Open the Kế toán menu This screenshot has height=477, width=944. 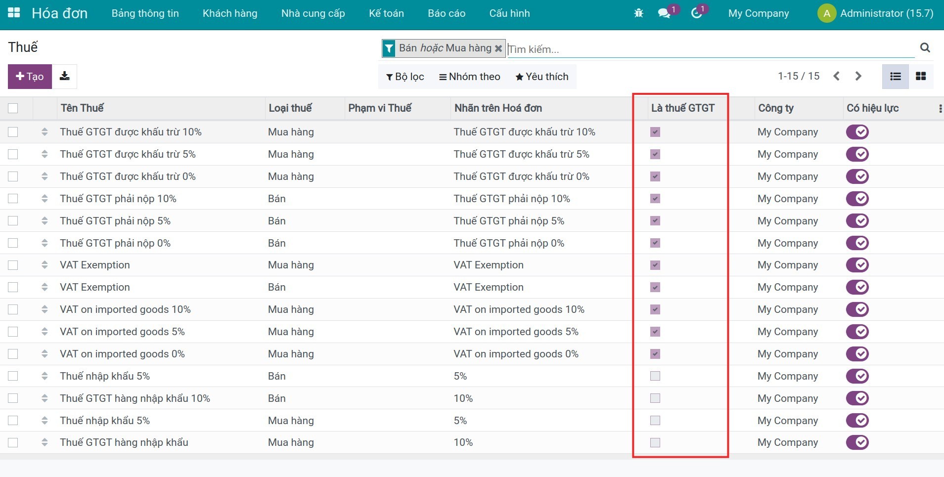coord(386,13)
